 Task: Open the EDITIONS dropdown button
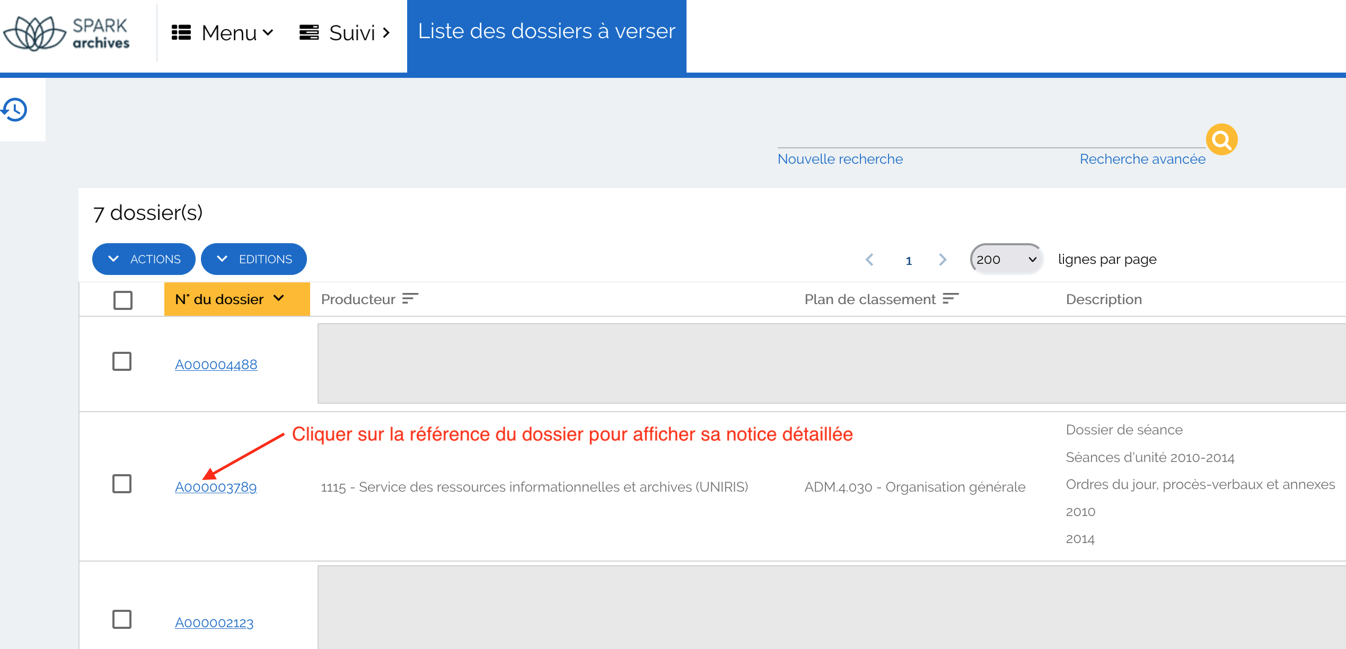[x=254, y=259]
